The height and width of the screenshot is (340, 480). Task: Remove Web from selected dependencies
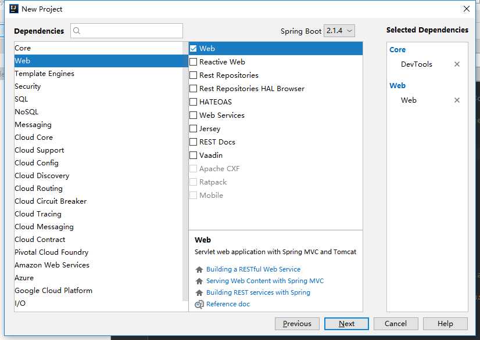[457, 100]
